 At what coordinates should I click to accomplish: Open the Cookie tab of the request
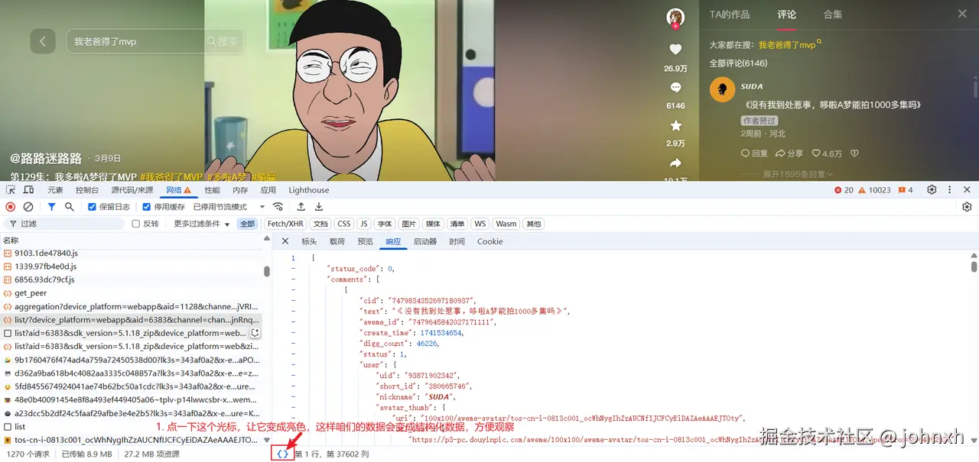[x=489, y=241]
